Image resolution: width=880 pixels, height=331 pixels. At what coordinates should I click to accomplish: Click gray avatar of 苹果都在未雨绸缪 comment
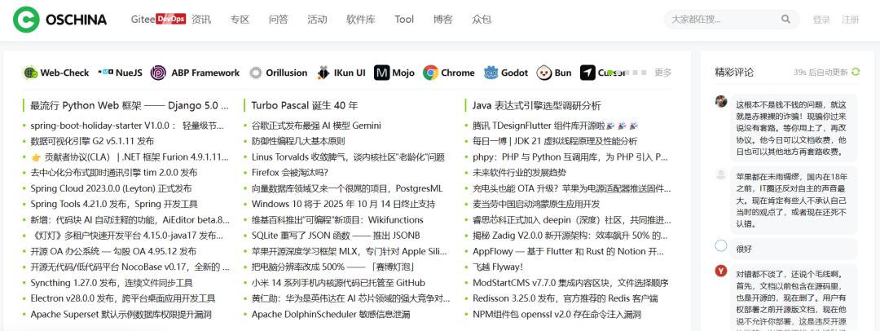click(x=721, y=174)
